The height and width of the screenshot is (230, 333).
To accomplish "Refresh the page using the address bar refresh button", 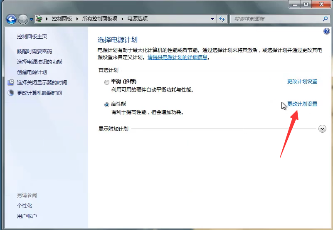I will coord(222,19).
